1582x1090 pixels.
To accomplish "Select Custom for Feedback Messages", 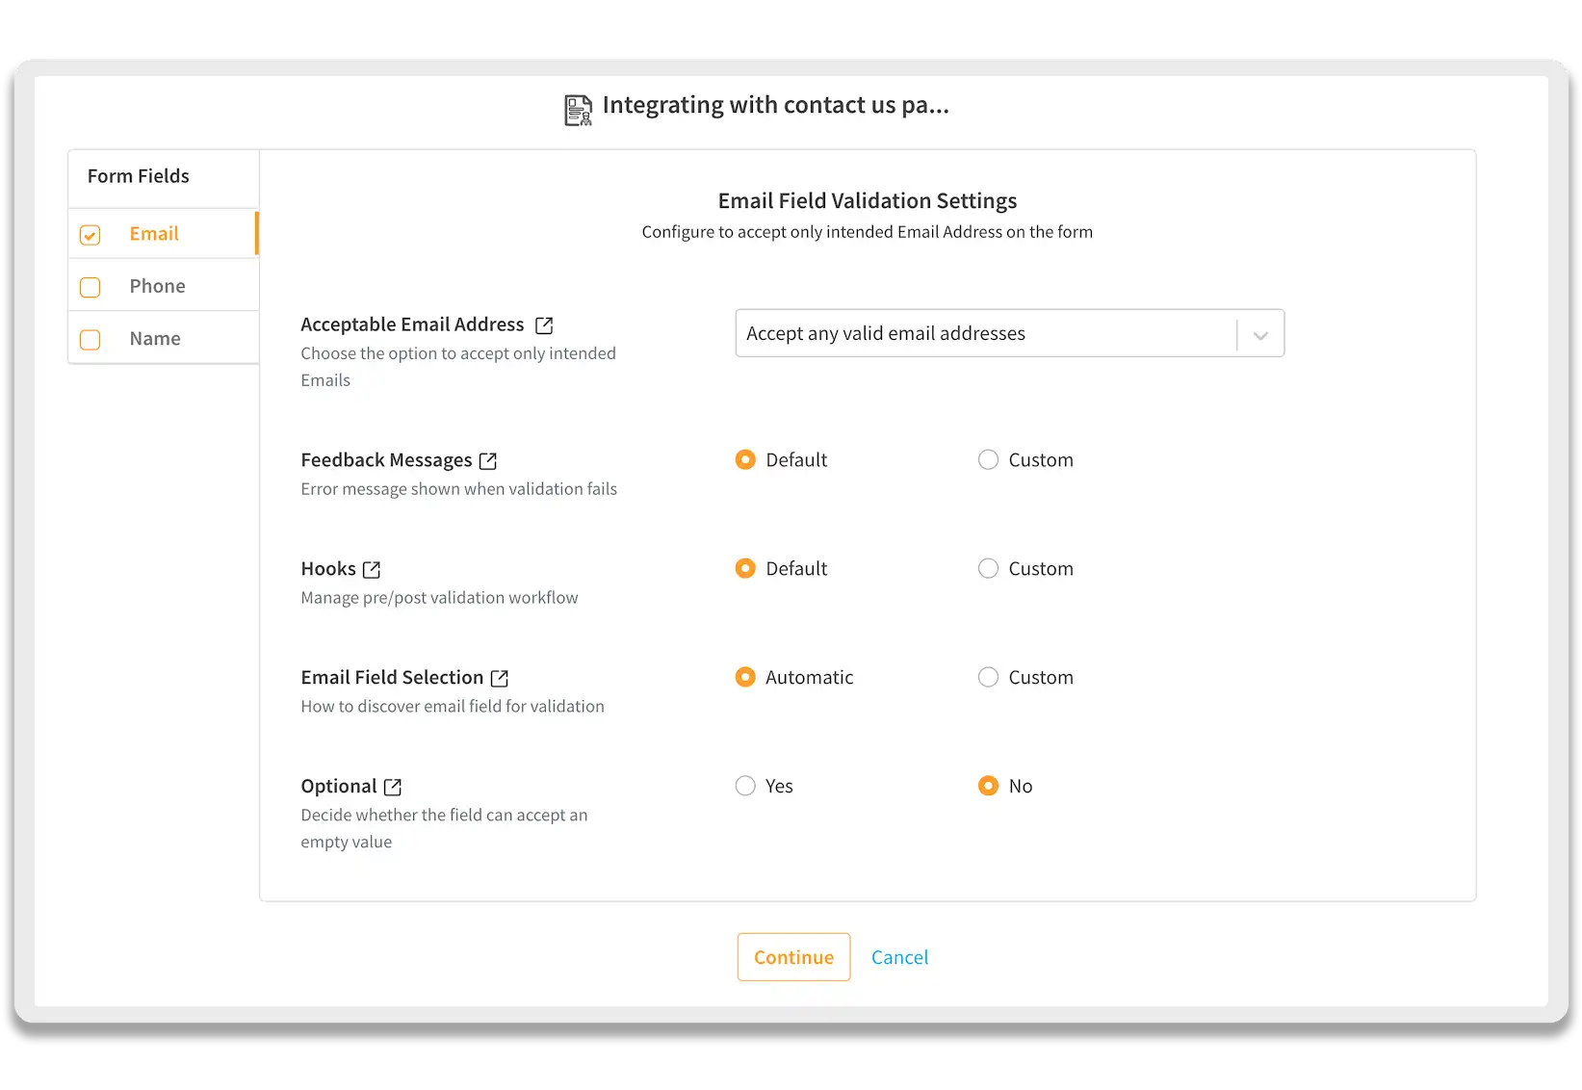I will (988, 460).
